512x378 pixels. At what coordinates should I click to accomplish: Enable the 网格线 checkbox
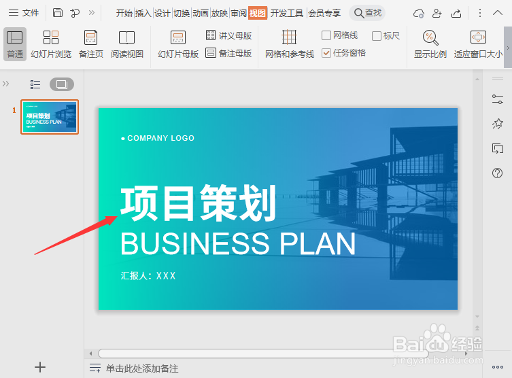click(326, 35)
